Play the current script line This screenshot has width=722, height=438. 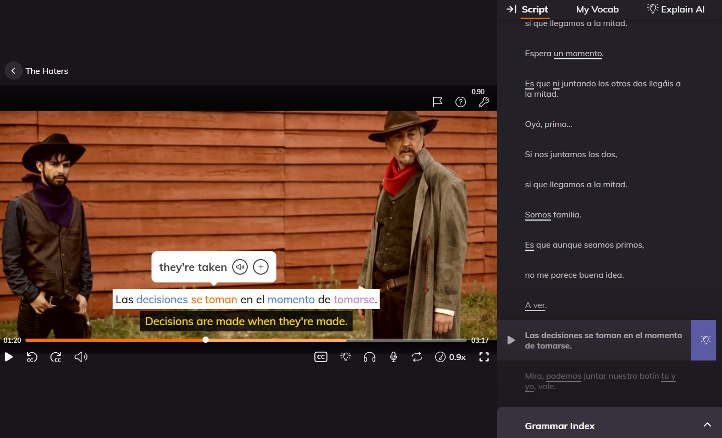(x=511, y=340)
